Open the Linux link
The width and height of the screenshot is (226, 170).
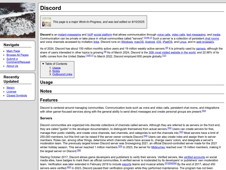183,42
